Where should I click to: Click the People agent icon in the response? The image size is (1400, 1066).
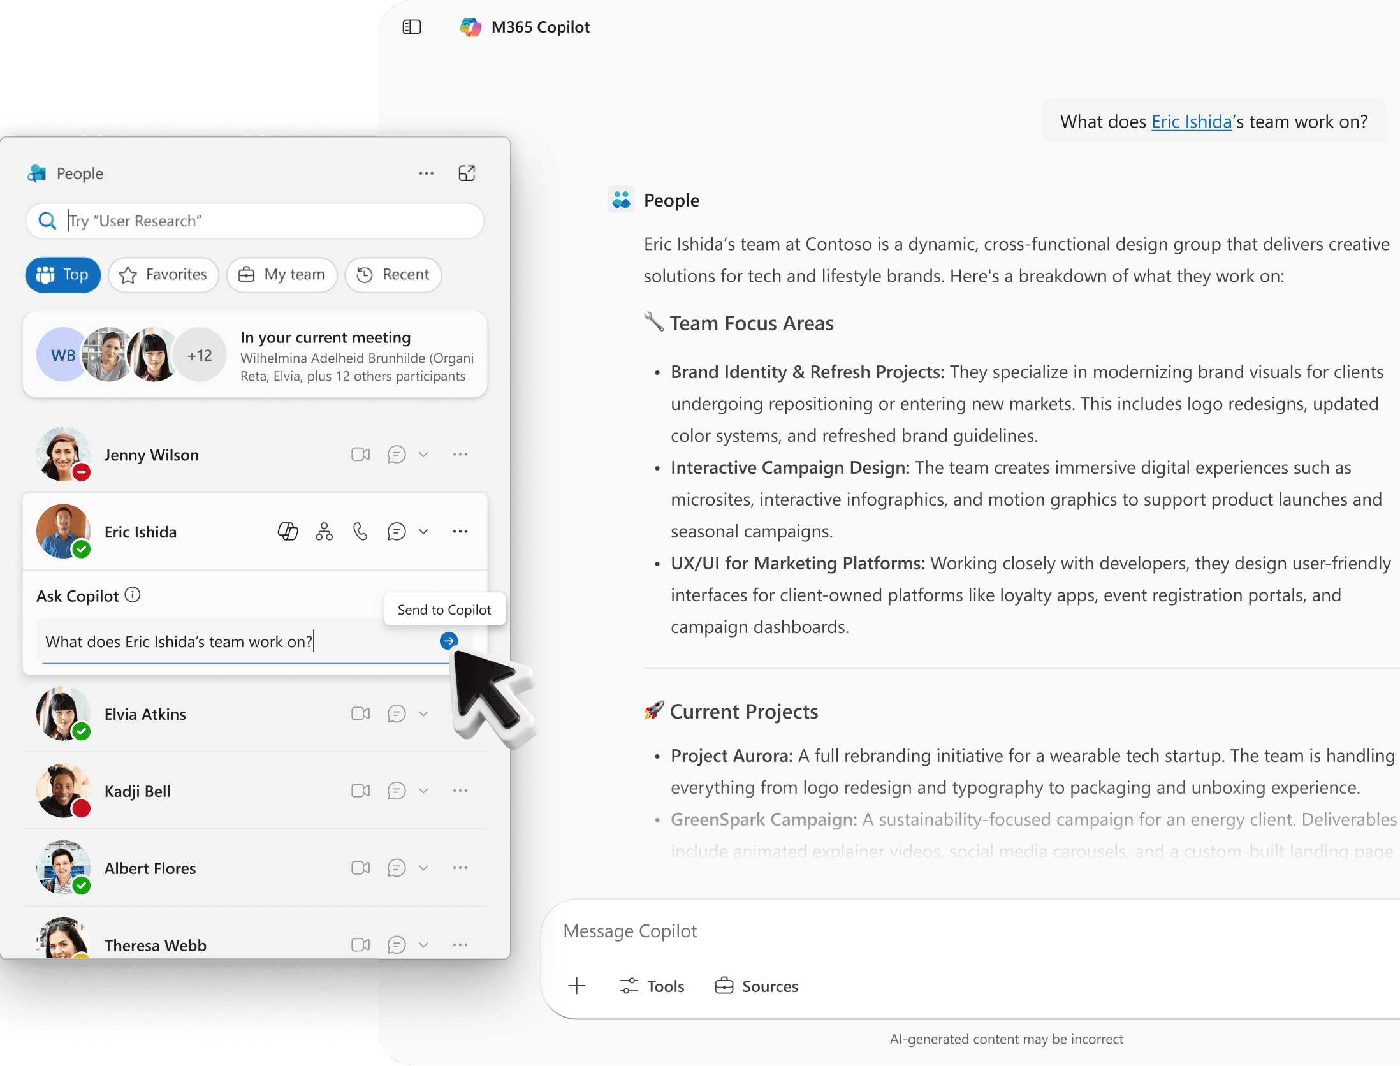coord(621,200)
